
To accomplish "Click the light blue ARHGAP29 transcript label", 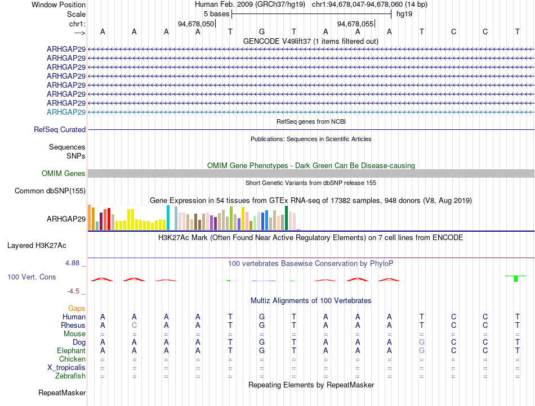I will (x=66, y=112).
